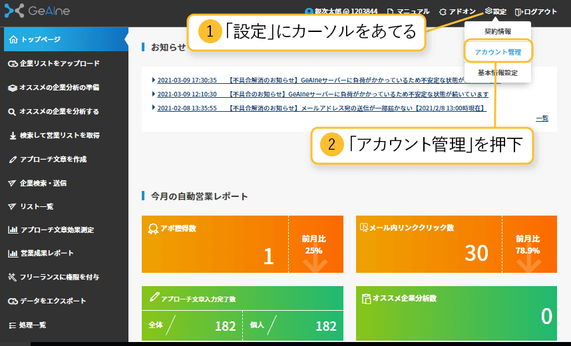Click the オススメ企業分析数 value 0

pos(546,316)
